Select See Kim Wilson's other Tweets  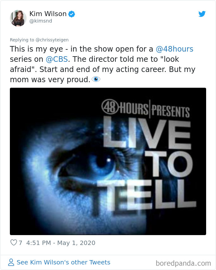point(63,263)
